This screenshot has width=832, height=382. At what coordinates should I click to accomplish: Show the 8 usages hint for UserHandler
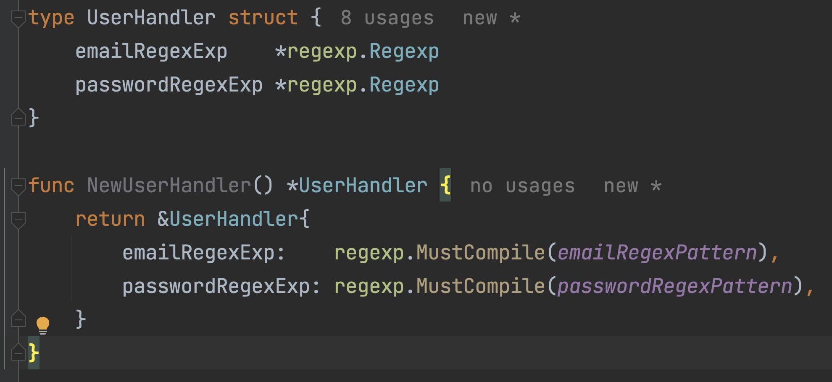coord(387,18)
